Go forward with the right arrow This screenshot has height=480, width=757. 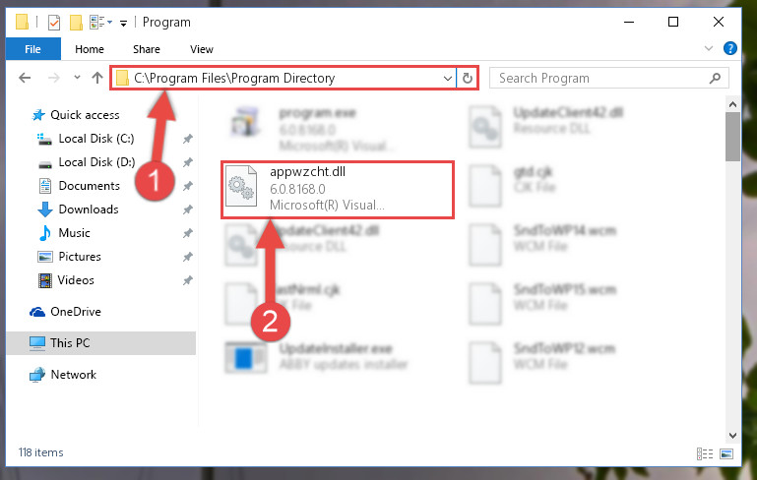(53, 78)
